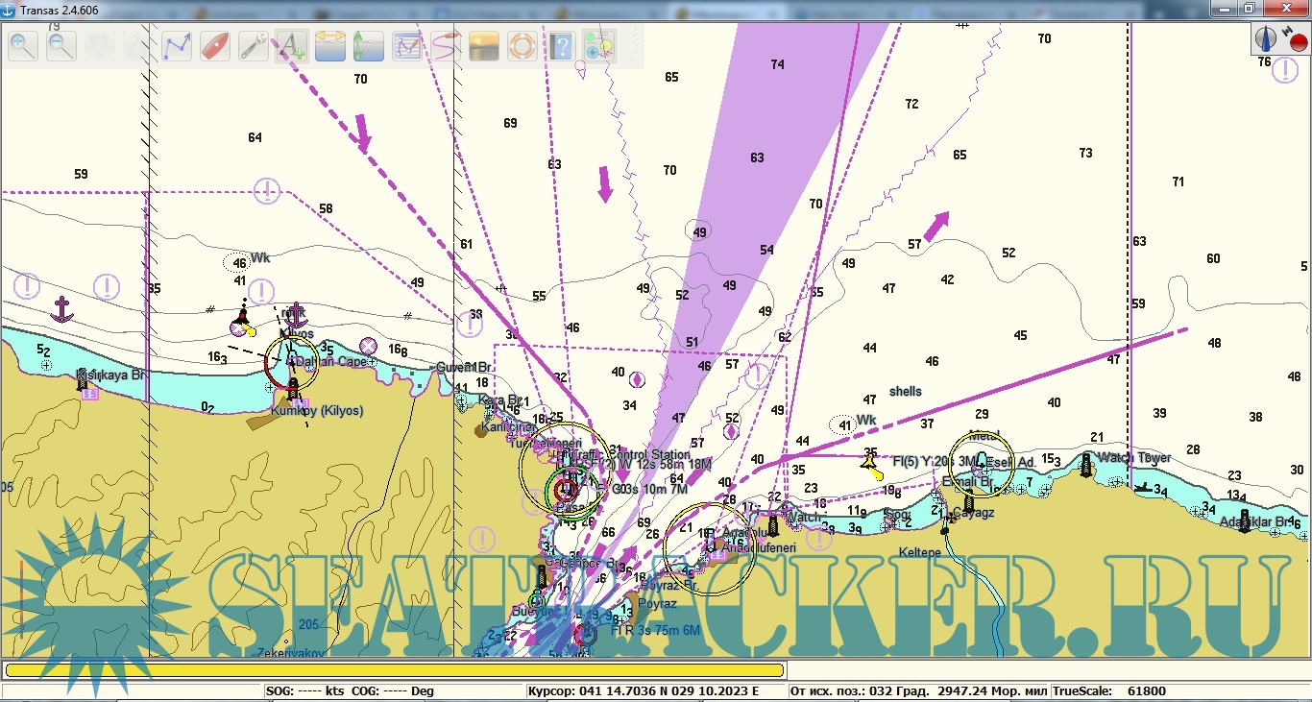
Task: Click the orange lifebuoy icon
Action: 522,46
